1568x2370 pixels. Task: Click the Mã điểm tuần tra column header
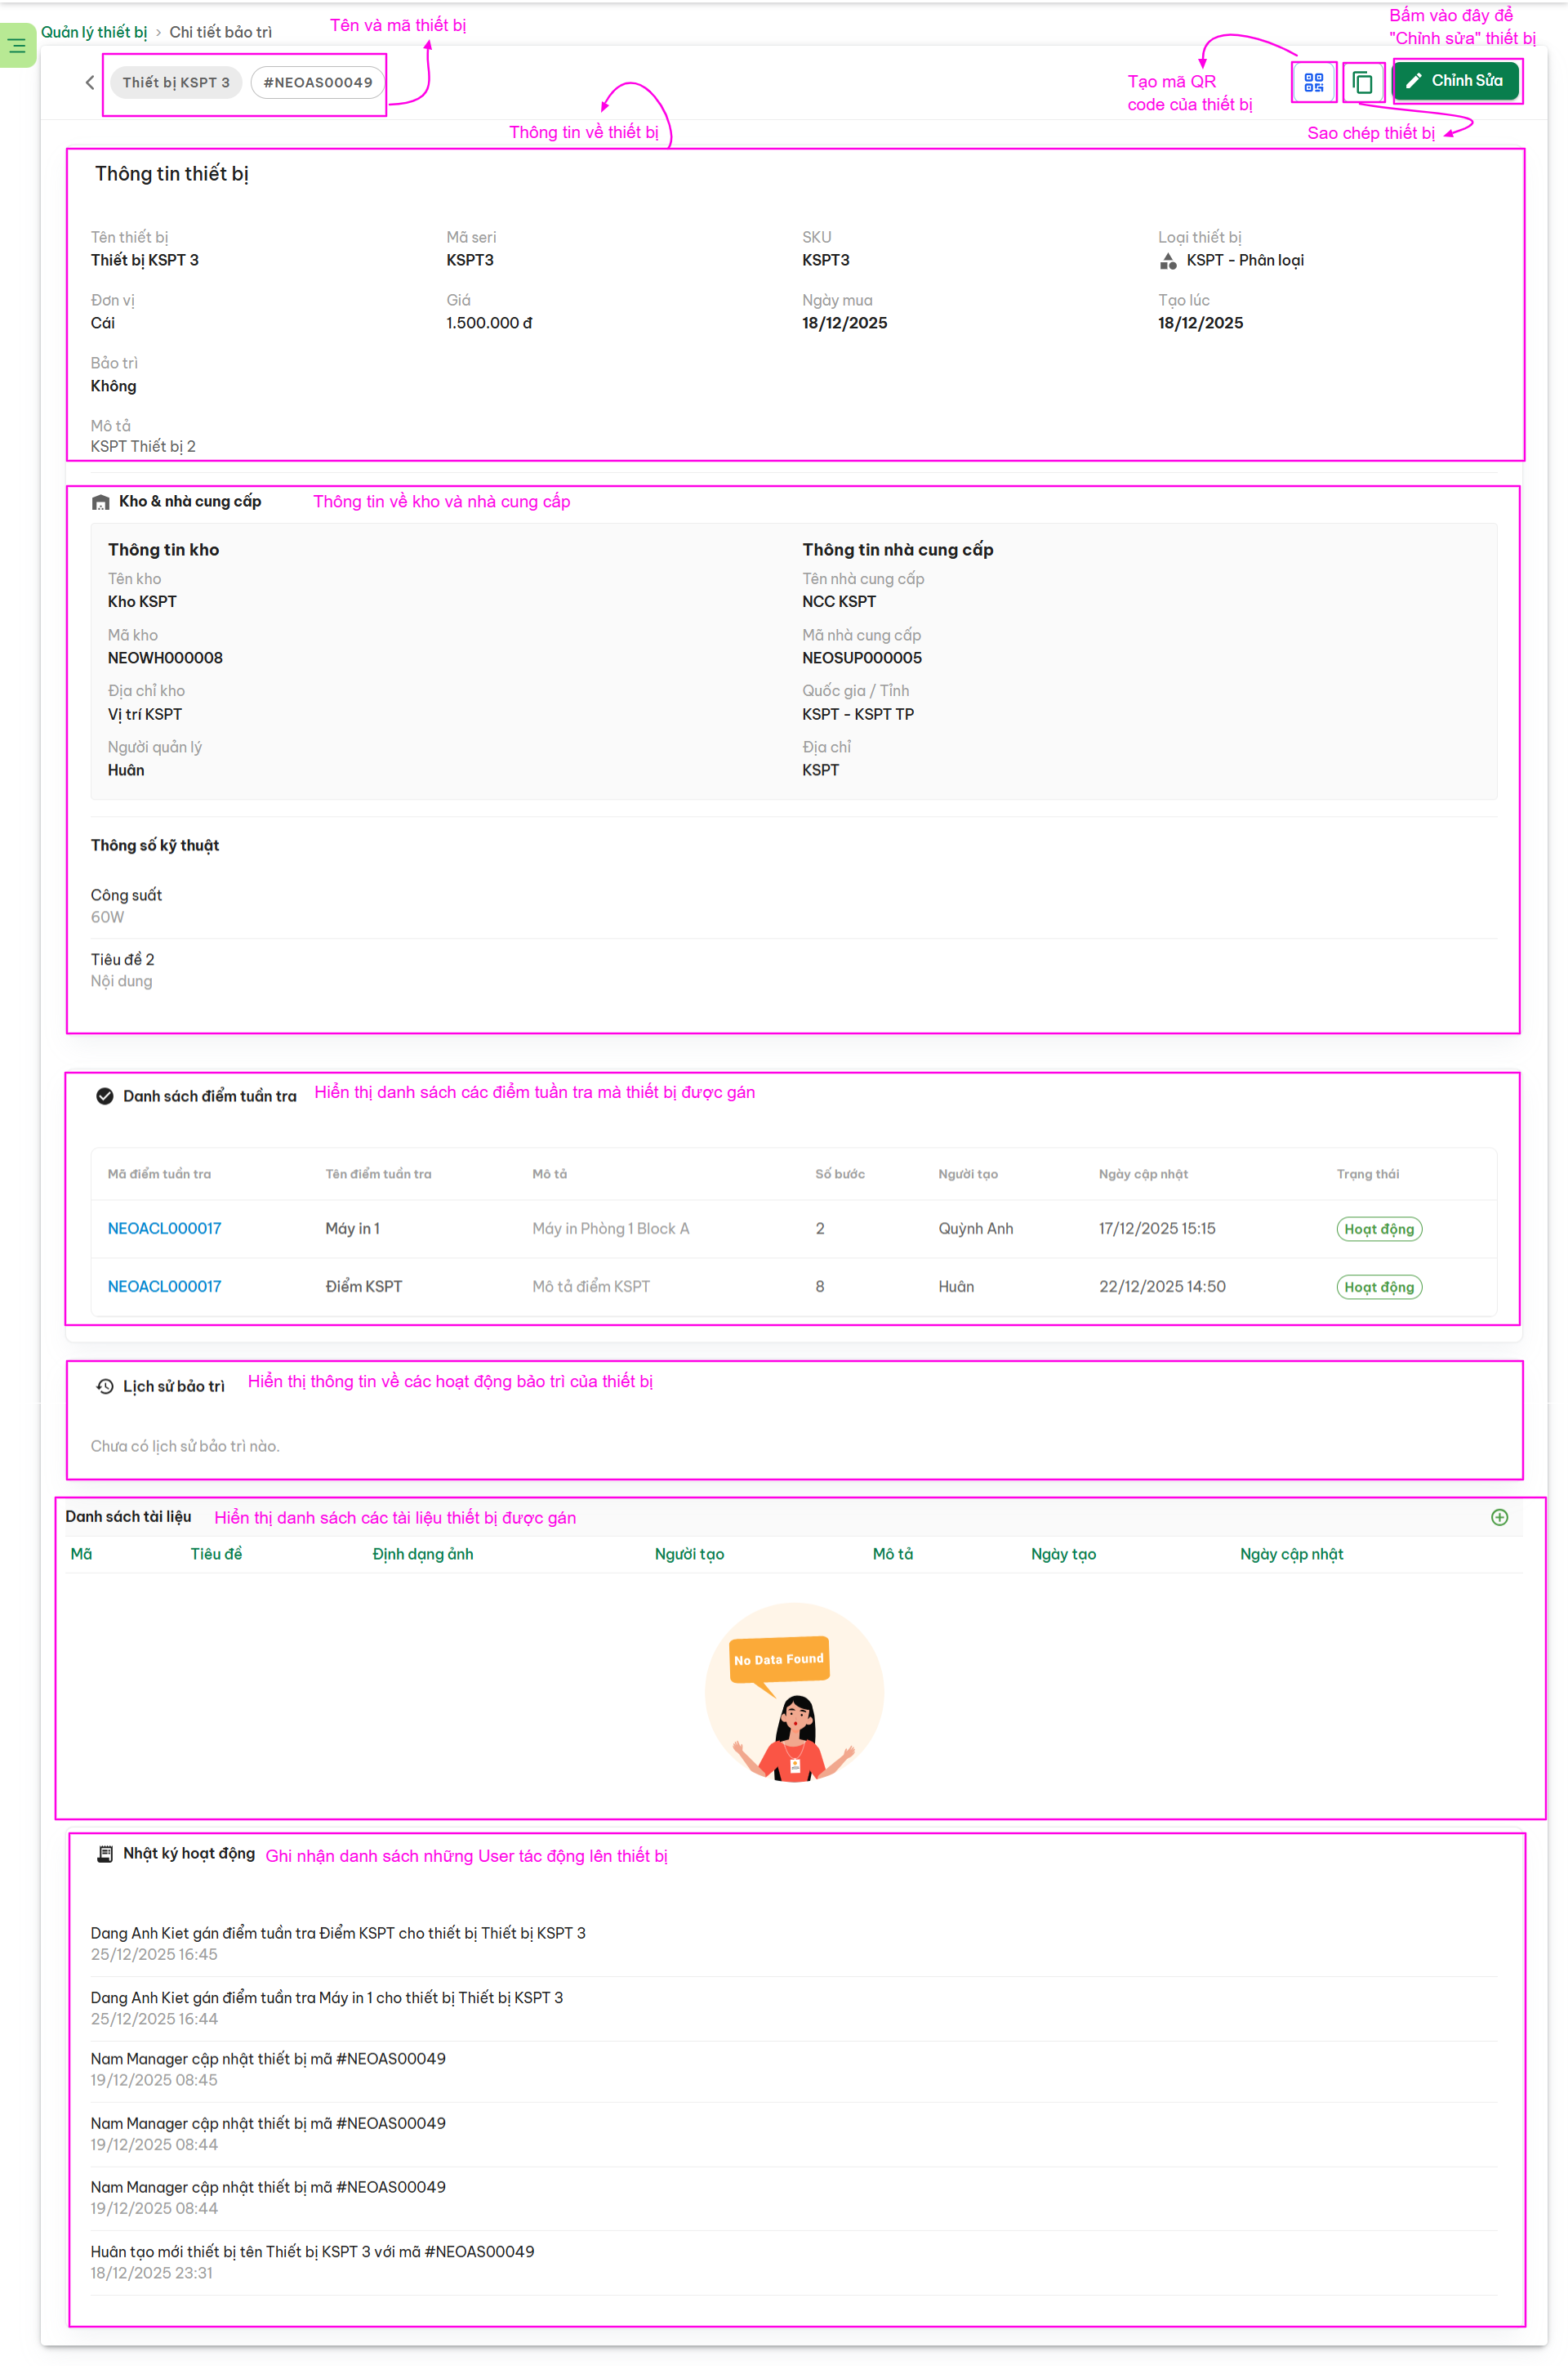click(x=159, y=1175)
